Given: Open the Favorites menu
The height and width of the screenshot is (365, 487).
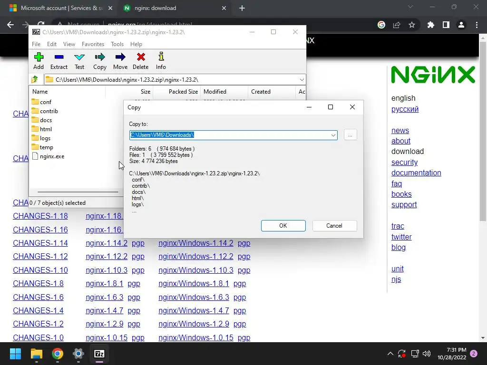Looking at the screenshot, I should click(x=93, y=44).
